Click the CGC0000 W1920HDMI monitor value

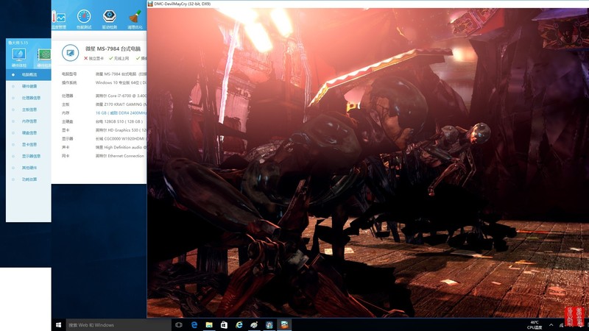point(121,139)
